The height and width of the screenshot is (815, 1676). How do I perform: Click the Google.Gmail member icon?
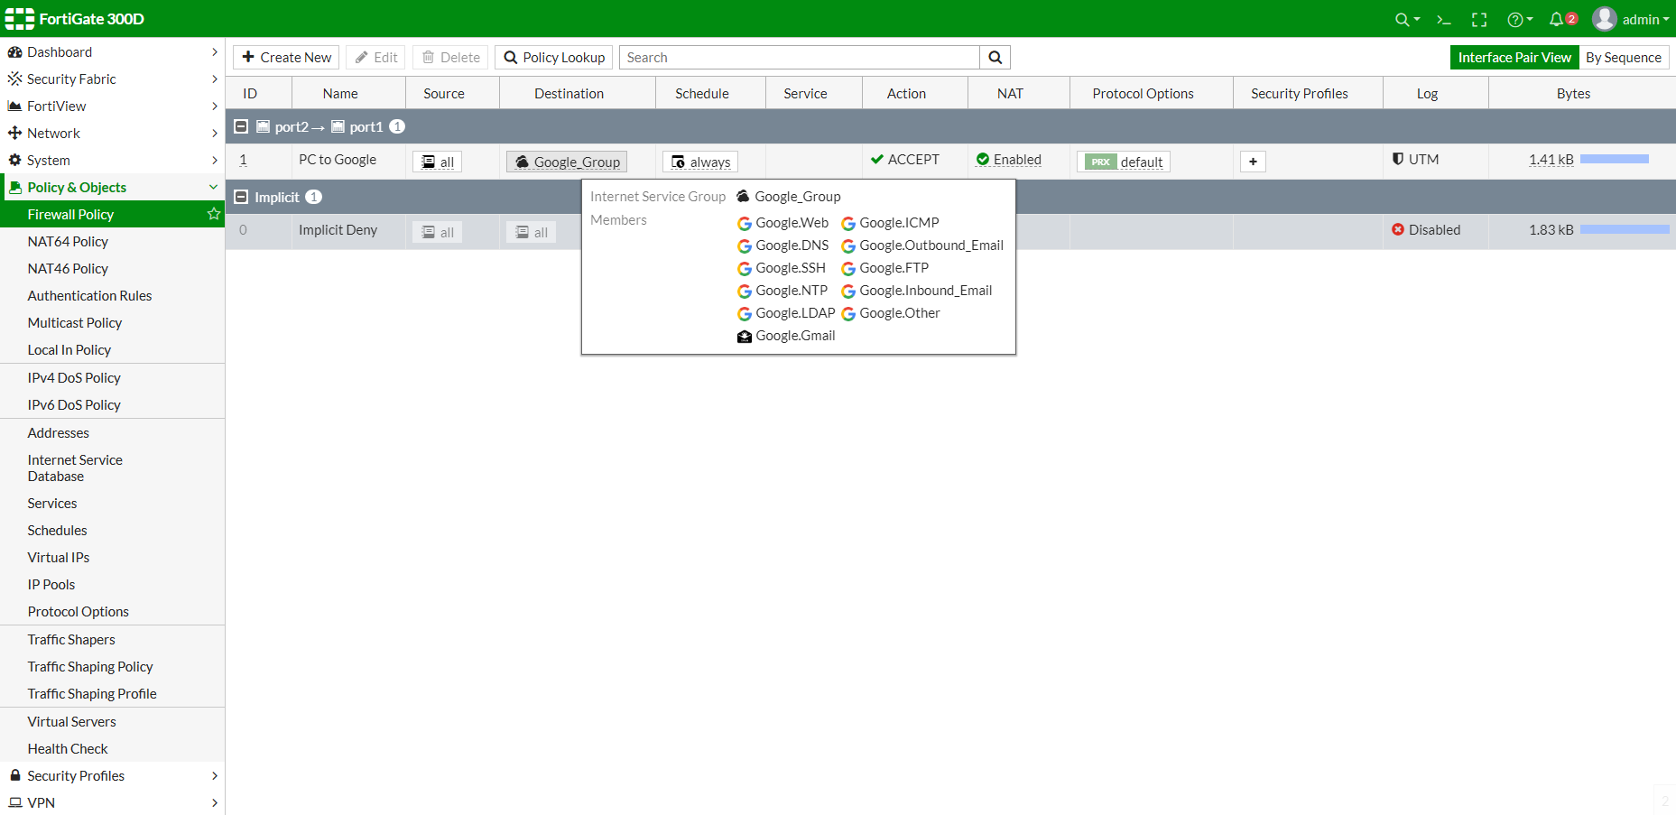[x=745, y=337]
